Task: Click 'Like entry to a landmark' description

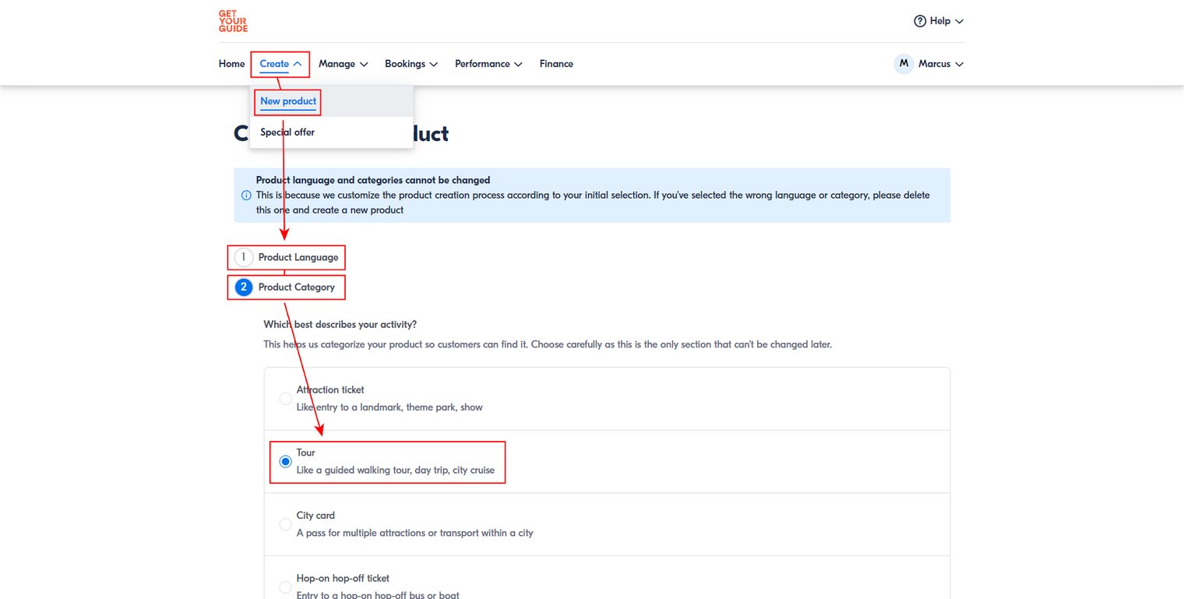Action: coord(389,407)
